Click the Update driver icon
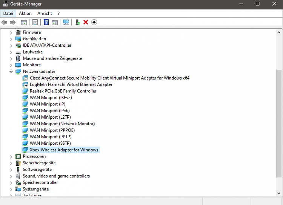The height and width of the screenshot is (205, 283). point(78,22)
